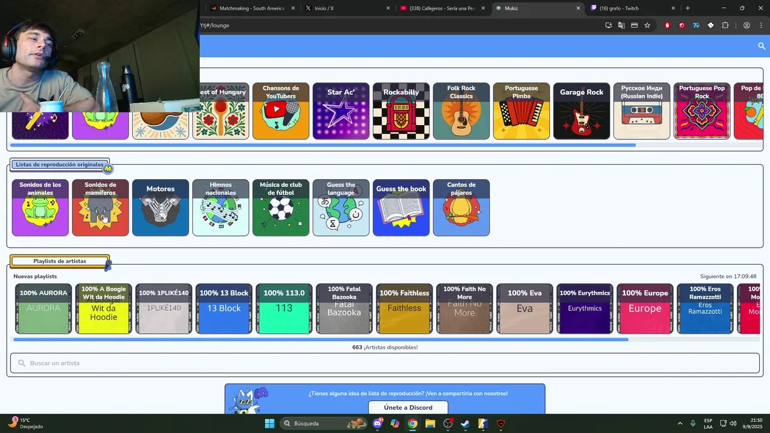
Task: Choose the 100% 113.0 playlist
Action: point(284,309)
